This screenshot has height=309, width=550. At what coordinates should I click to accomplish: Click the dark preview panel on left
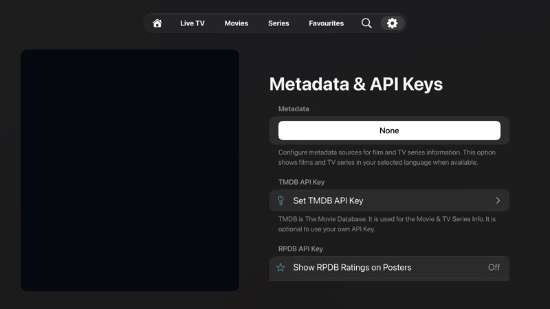(x=130, y=170)
